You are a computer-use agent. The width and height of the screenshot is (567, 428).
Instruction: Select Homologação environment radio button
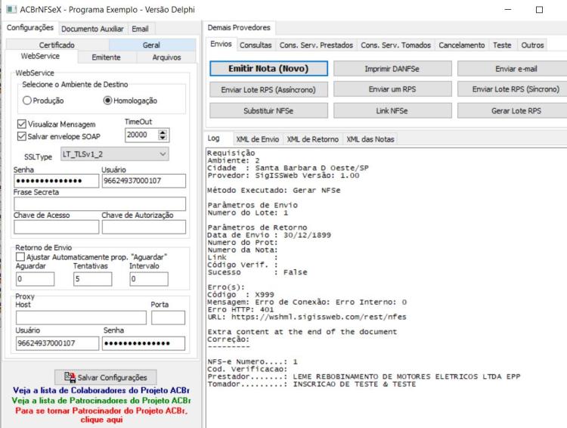(107, 101)
